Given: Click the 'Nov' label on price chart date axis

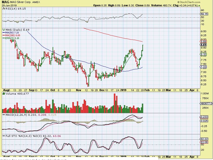Looking at the screenshot, I should point(78,90).
